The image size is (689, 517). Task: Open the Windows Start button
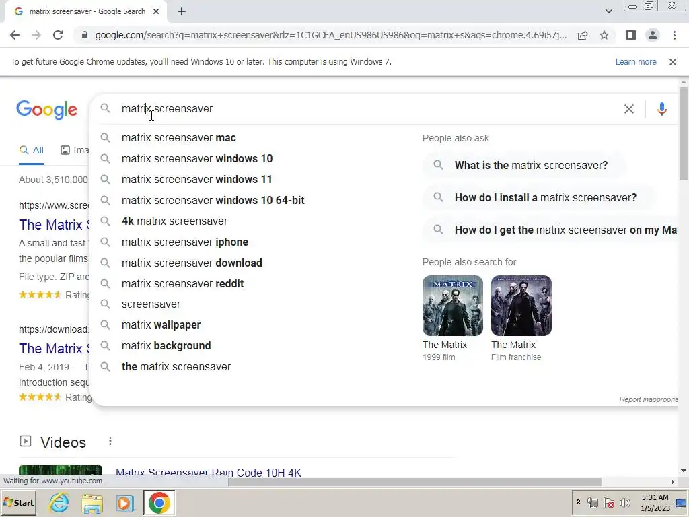pos(18,502)
